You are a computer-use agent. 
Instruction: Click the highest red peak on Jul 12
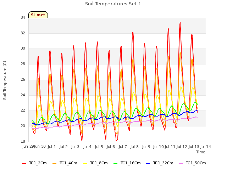[180, 23]
